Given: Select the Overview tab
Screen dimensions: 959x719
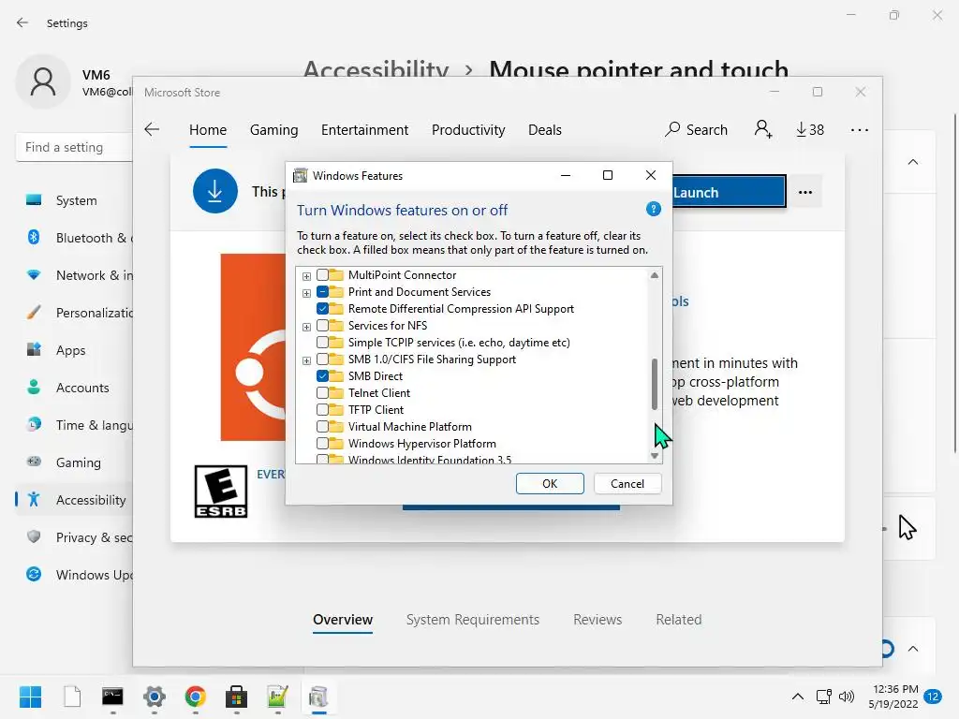Looking at the screenshot, I should point(343,620).
